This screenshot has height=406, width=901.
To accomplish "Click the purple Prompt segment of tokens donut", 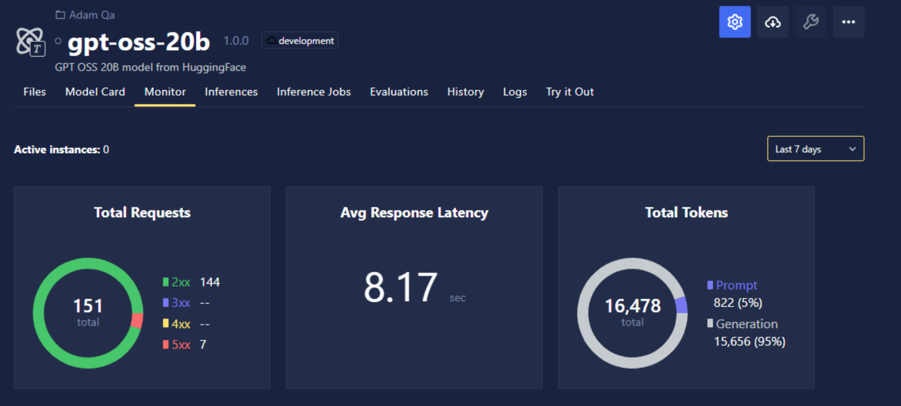I will (681, 305).
